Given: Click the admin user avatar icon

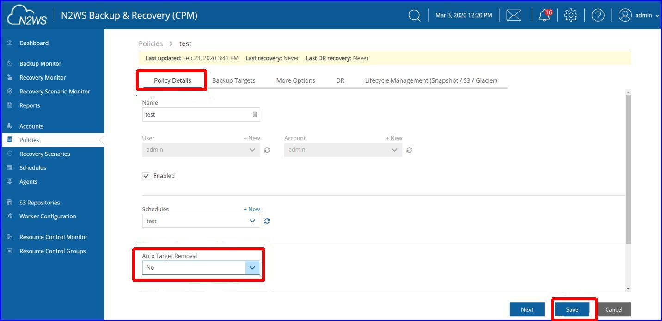Looking at the screenshot, I should [625, 15].
